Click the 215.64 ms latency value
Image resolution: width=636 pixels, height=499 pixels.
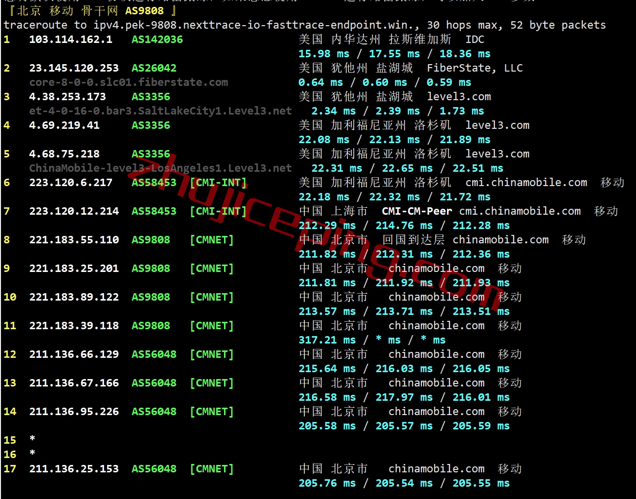point(327,369)
